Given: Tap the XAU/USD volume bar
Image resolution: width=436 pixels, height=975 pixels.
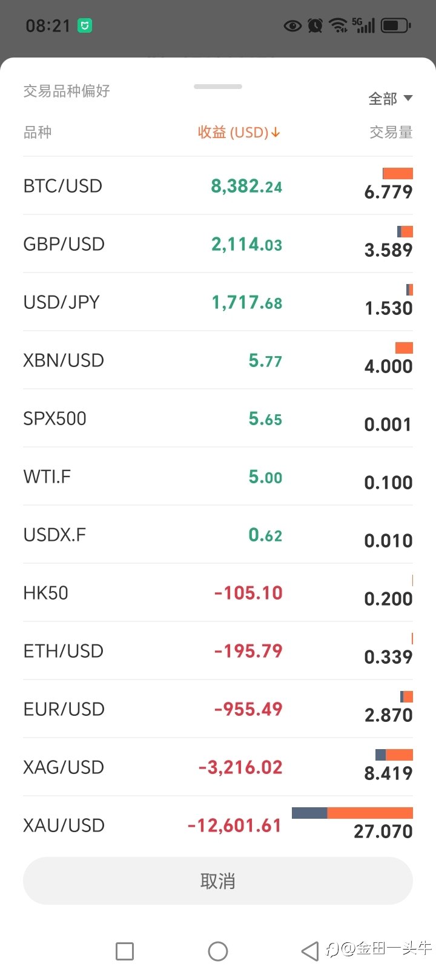Looking at the screenshot, I should (352, 813).
